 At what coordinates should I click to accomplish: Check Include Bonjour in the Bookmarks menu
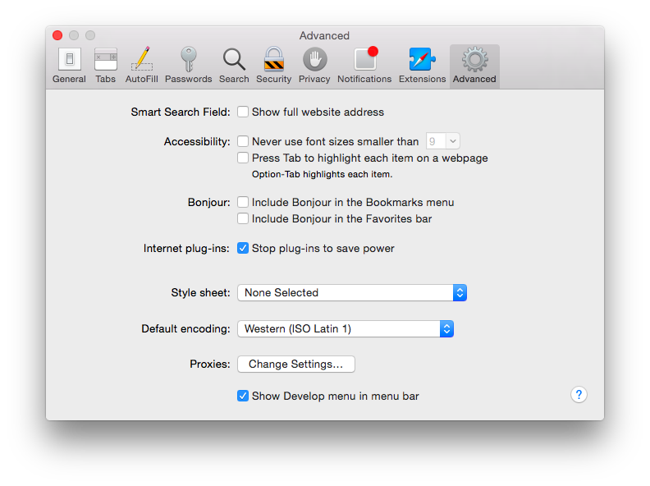click(x=243, y=202)
